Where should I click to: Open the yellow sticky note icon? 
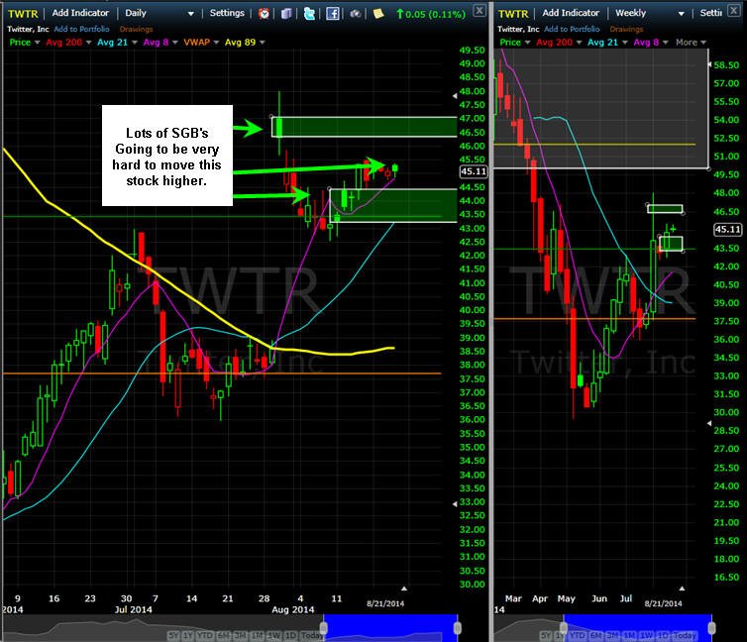click(x=378, y=13)
